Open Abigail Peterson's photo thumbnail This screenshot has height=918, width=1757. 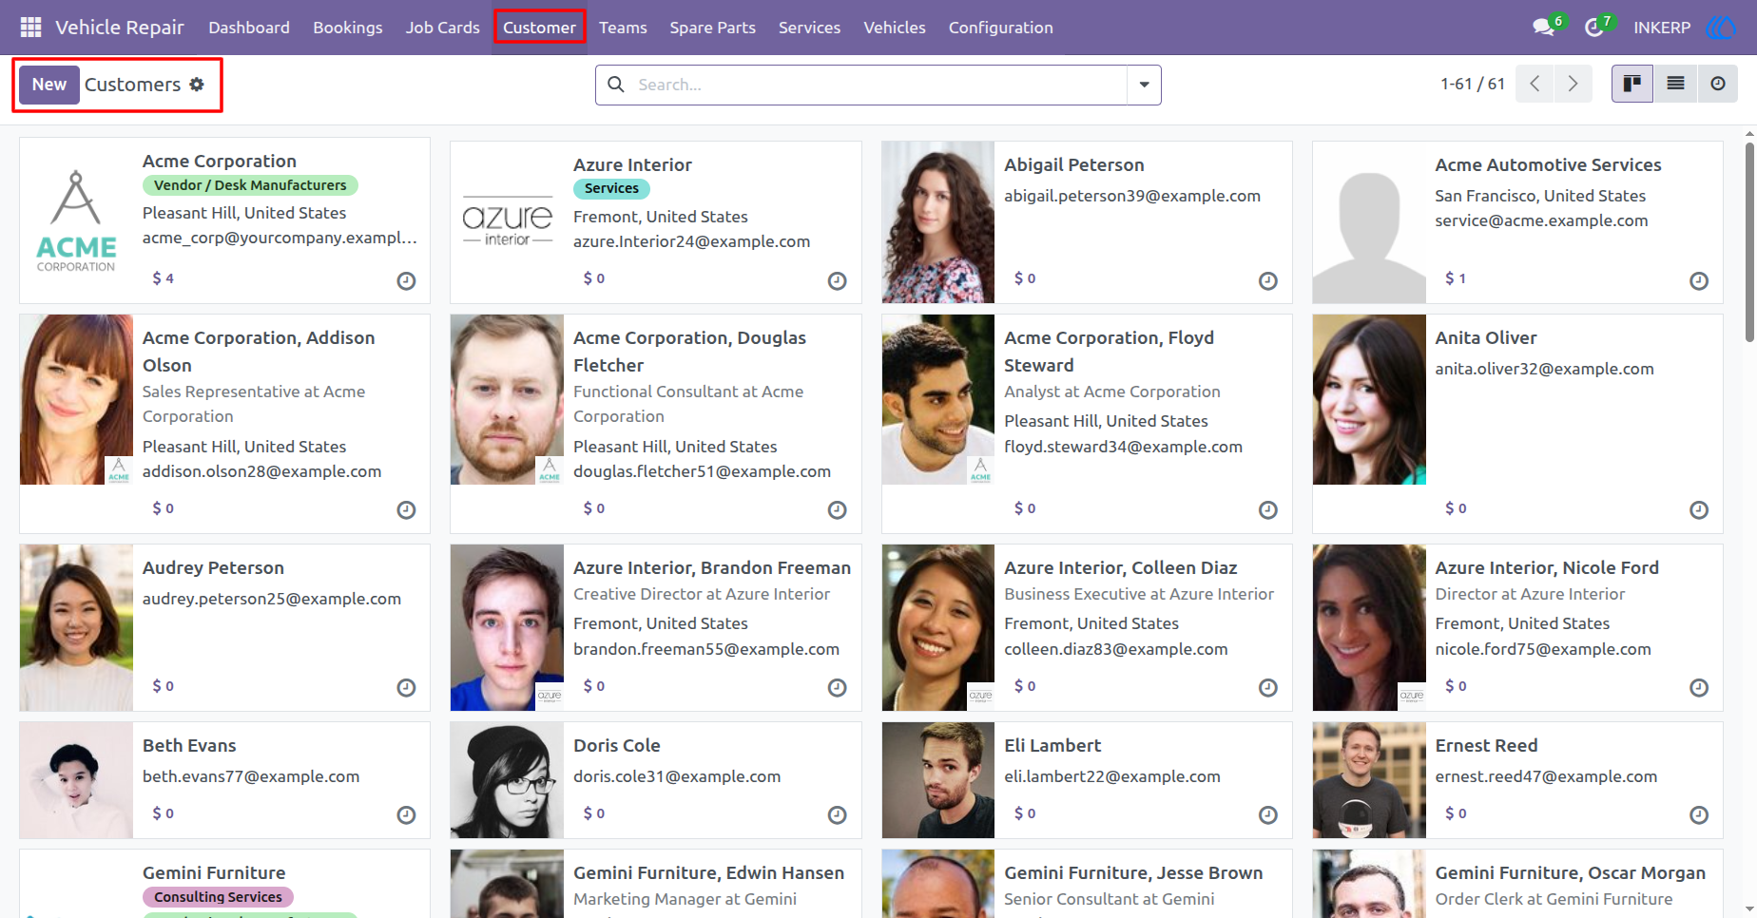(937, 222)
